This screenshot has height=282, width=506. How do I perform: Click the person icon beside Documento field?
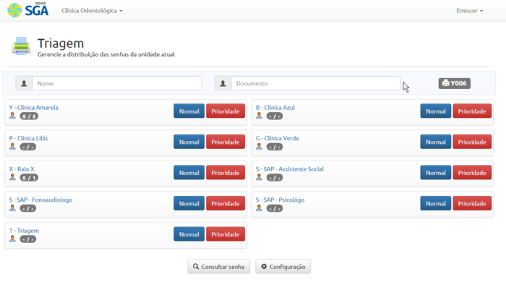(x=223, y=83)
